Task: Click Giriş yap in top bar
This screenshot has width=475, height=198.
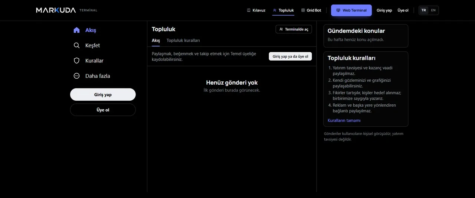Action: [x=384, y=10]
